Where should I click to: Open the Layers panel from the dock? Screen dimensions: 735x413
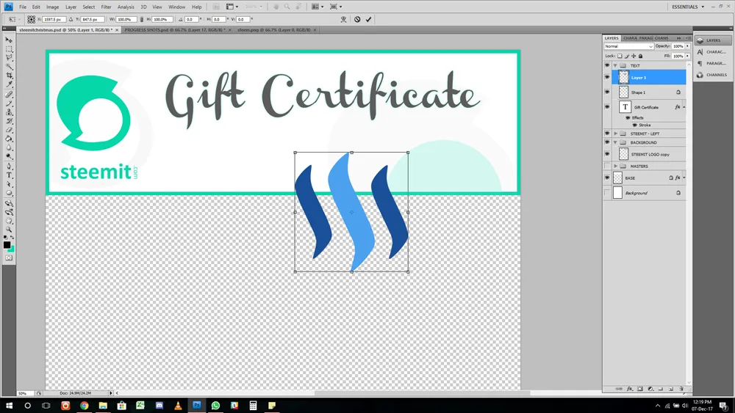[x=712, y=40]
